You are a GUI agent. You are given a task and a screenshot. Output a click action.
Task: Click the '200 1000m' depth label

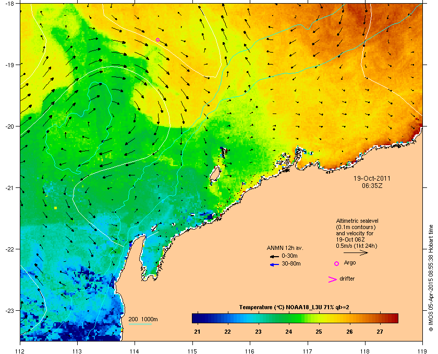143,319
